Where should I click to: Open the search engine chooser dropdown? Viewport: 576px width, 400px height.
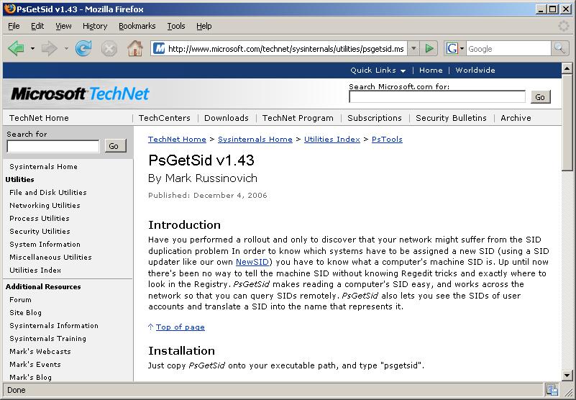tap(462, 48)
